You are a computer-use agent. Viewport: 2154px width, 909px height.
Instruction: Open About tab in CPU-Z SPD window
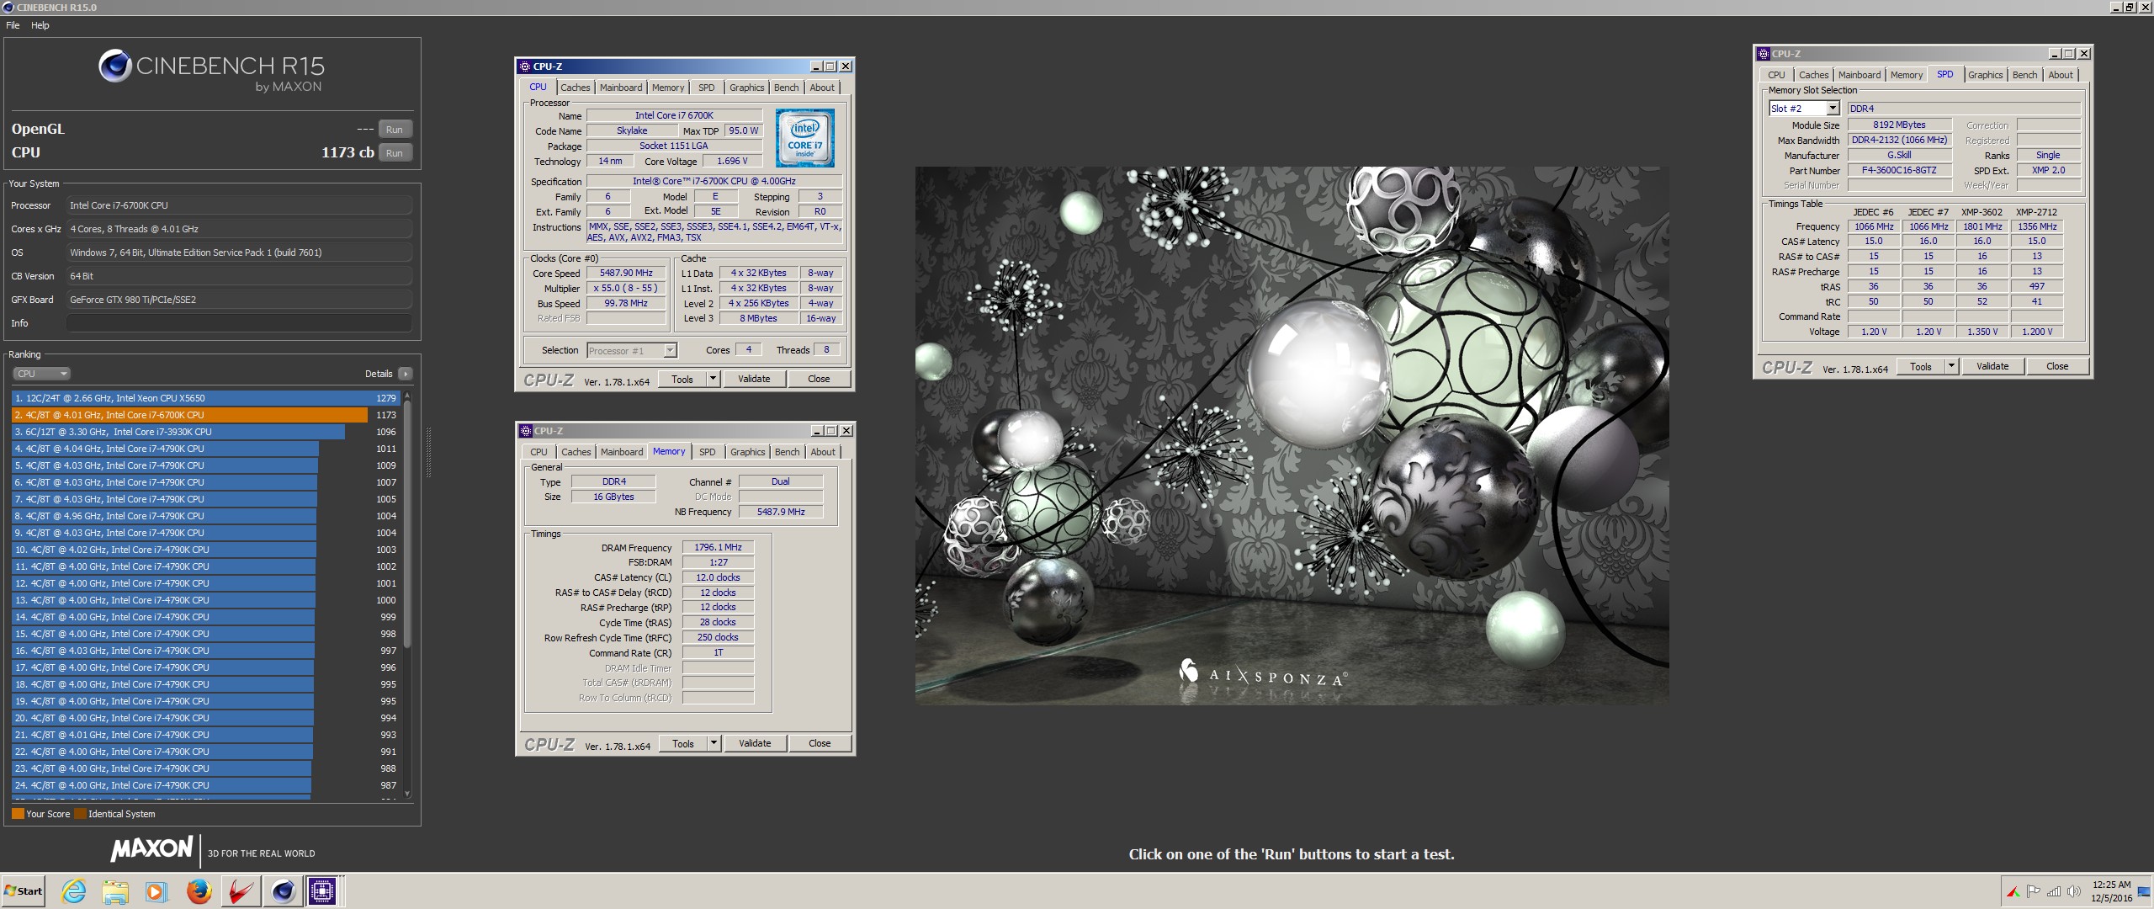[x=2061, y=75]
